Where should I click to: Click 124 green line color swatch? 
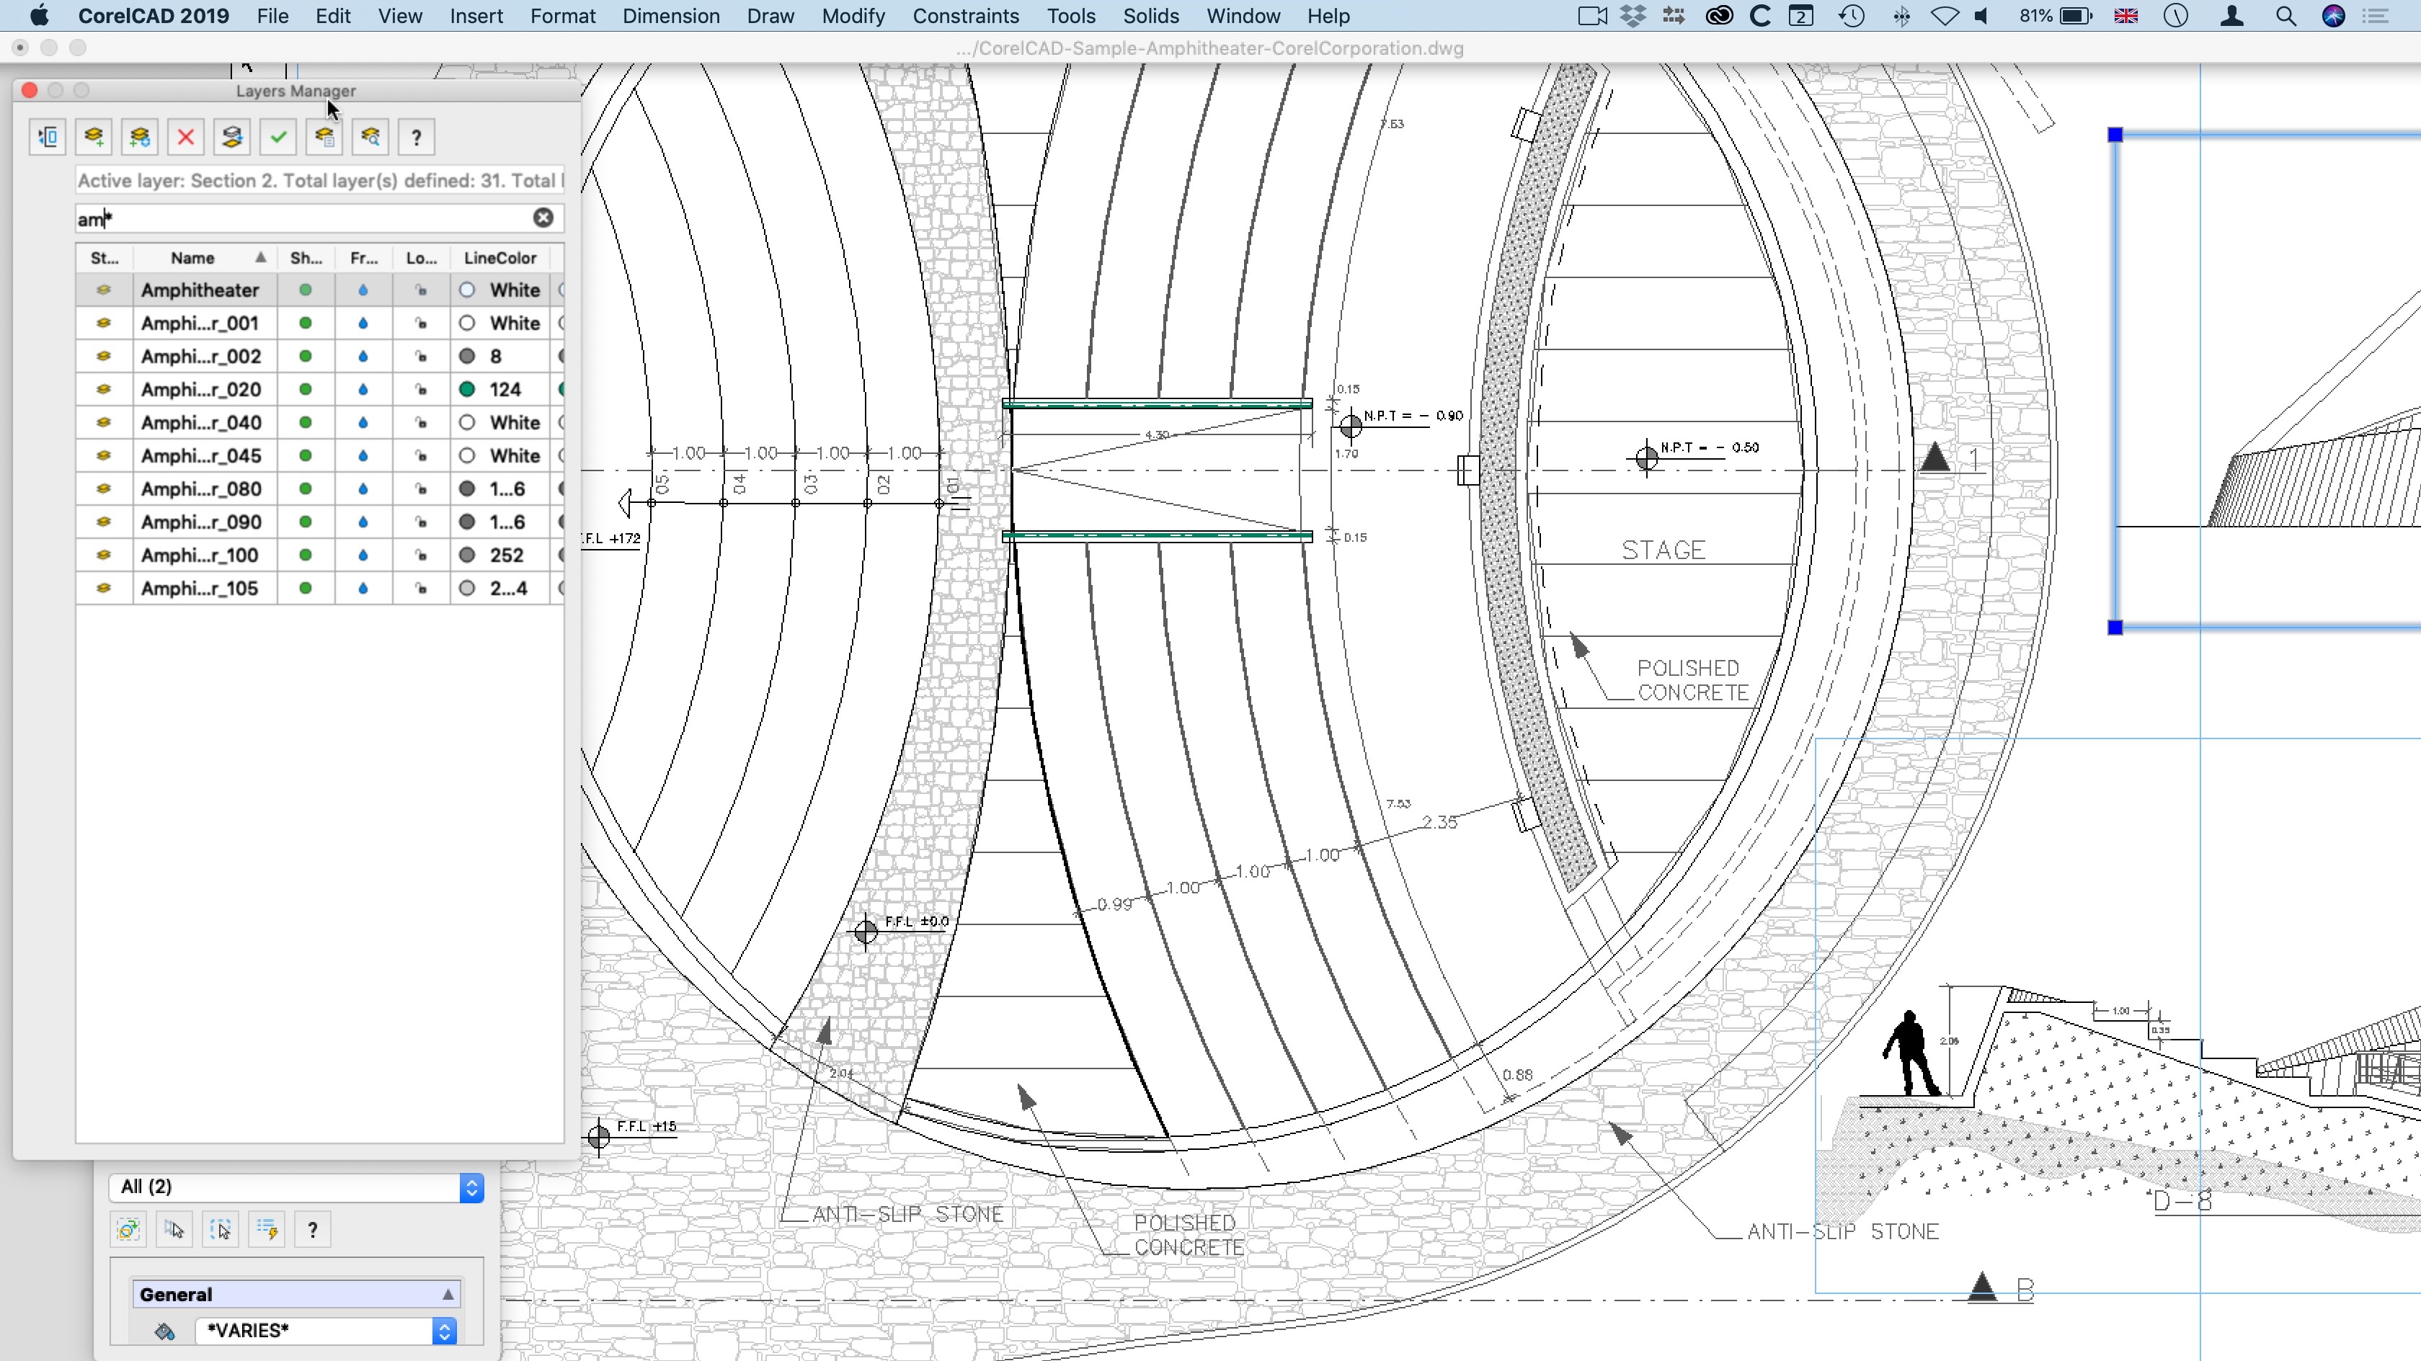(x=467, y=390)
